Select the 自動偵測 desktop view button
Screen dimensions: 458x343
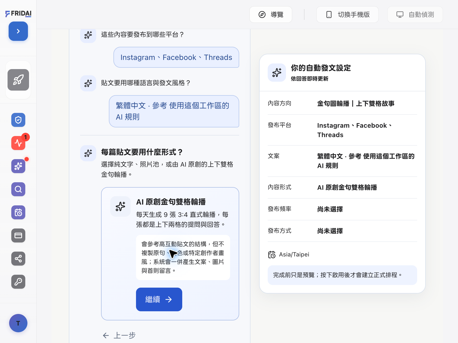[415, 15]
